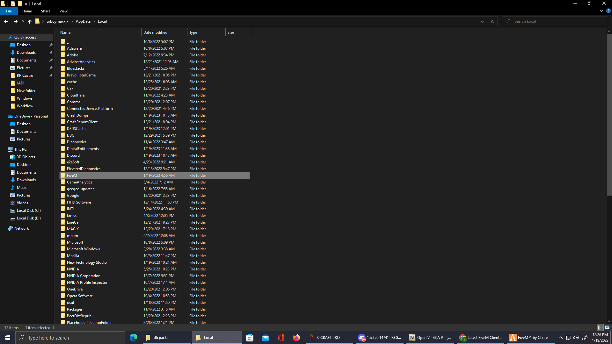
Task: Navigate up to the AppData folder
Action: [x=29, y=21]
